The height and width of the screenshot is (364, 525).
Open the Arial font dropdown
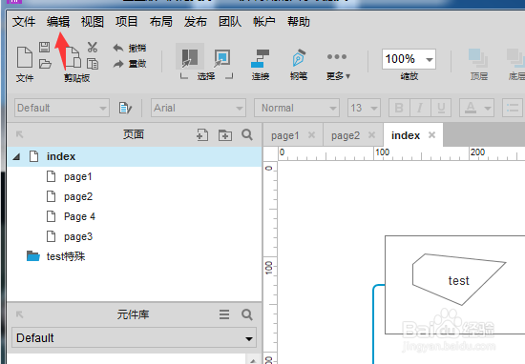[x=199, y=108]
